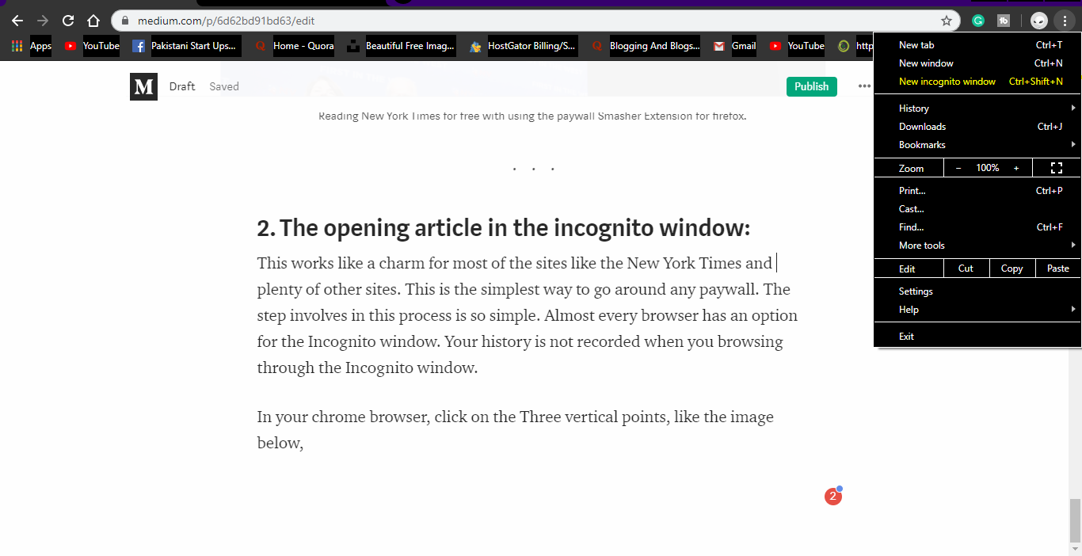This screenshot has height=556, width=1082.
Task: Click the browser back arrow
Action: coord(17,21)
